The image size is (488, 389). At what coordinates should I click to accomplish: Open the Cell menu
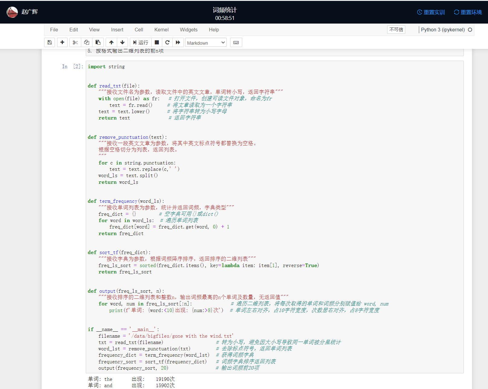pos(139,30)
